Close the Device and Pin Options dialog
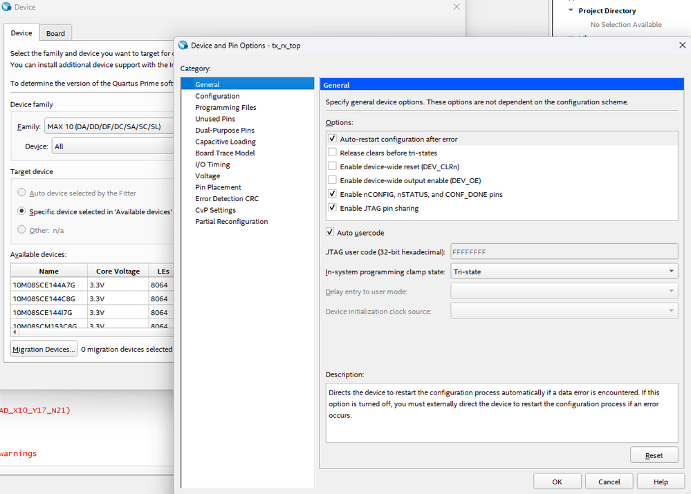691x494 pixels. coord(683,45)
